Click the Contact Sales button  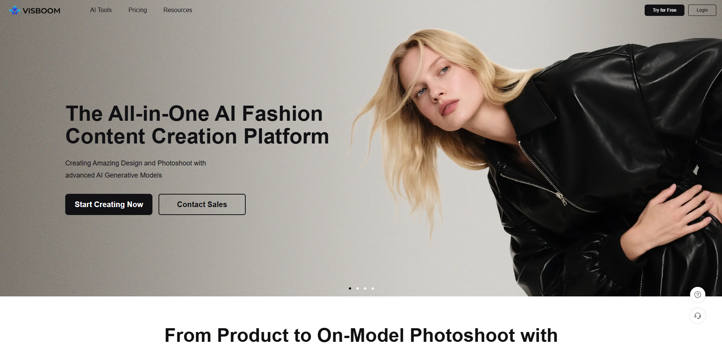click(202, 204)
